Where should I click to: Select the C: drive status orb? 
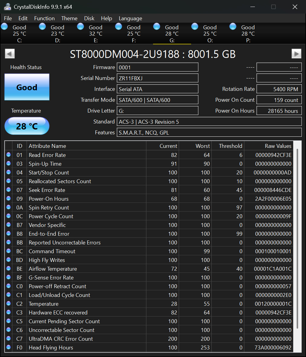[x=4, y=27]
